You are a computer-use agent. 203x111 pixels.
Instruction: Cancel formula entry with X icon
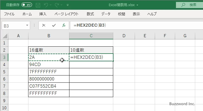click(44, 25)
